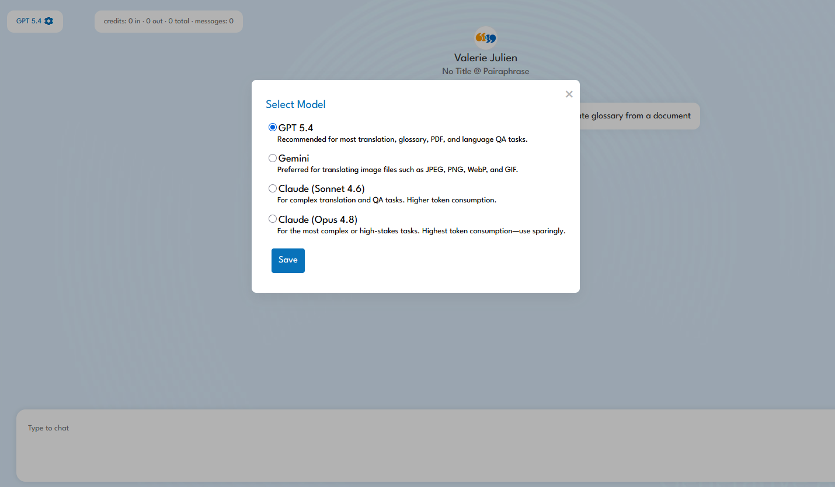
Task: Select the Gemini radio button
Action: point(273,158)
